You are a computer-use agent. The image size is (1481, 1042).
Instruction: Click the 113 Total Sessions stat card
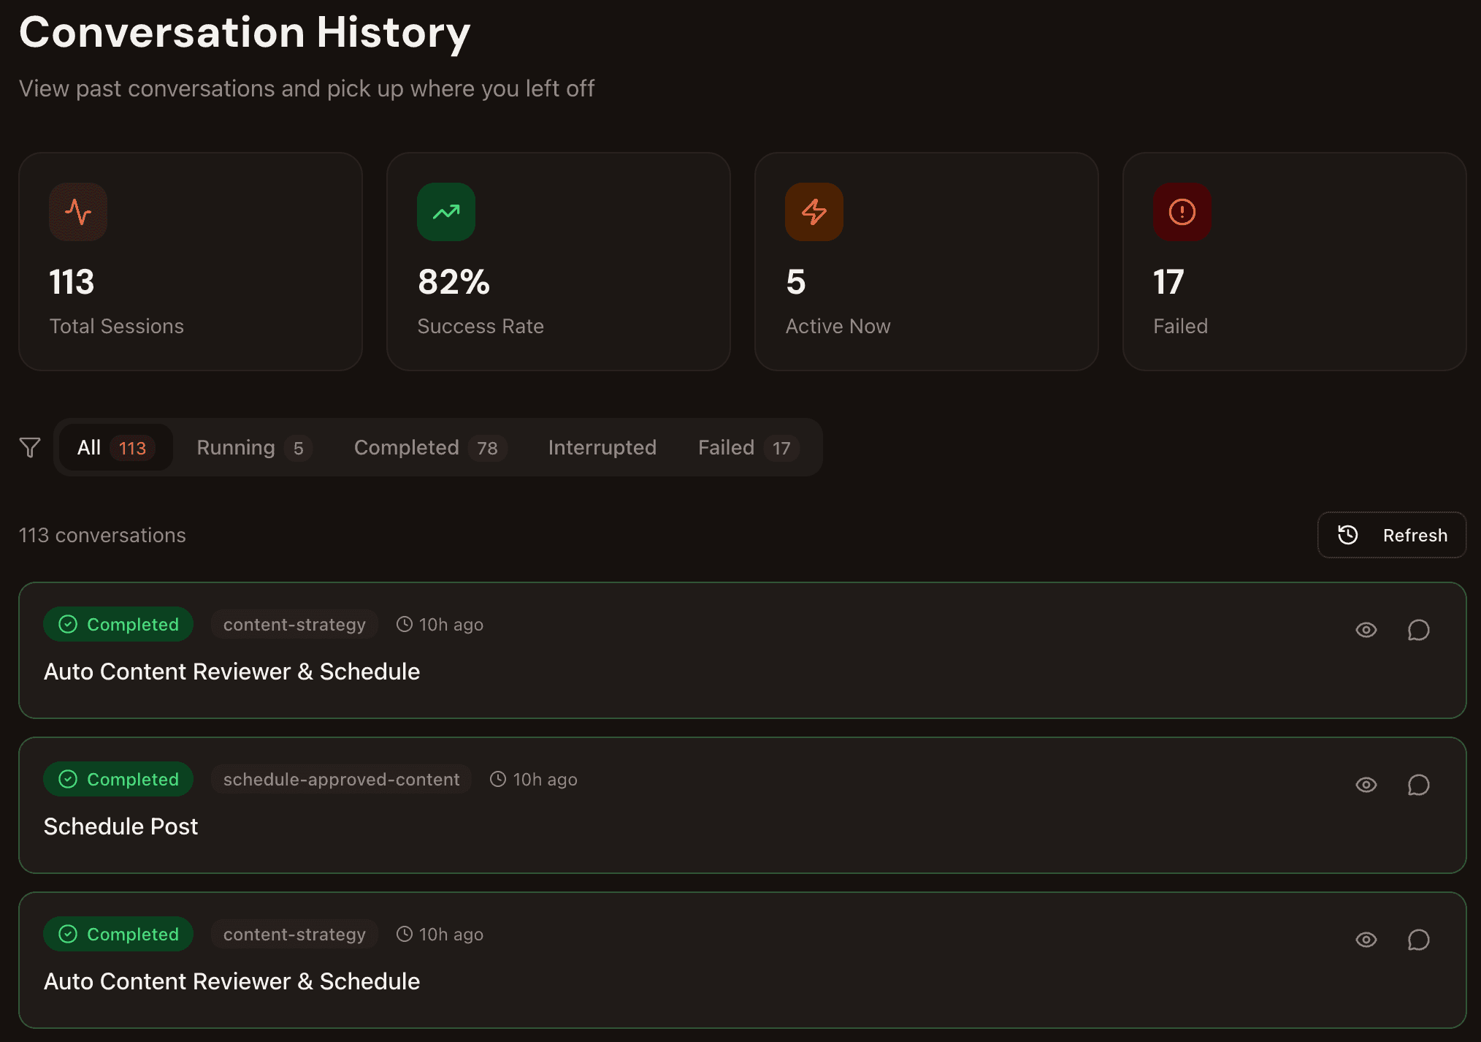point(191,262)
